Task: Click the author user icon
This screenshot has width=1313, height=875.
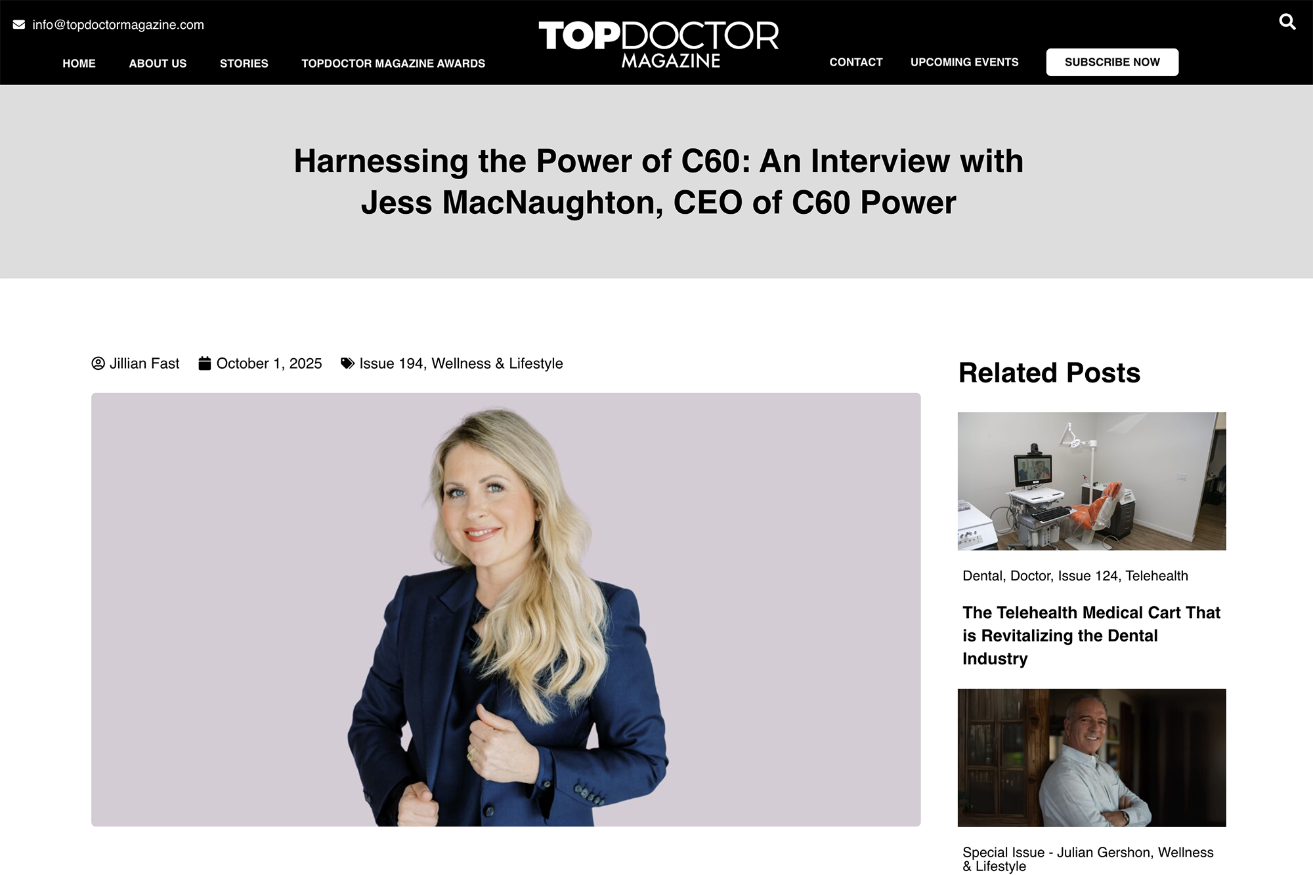Action: pos(98,363)
